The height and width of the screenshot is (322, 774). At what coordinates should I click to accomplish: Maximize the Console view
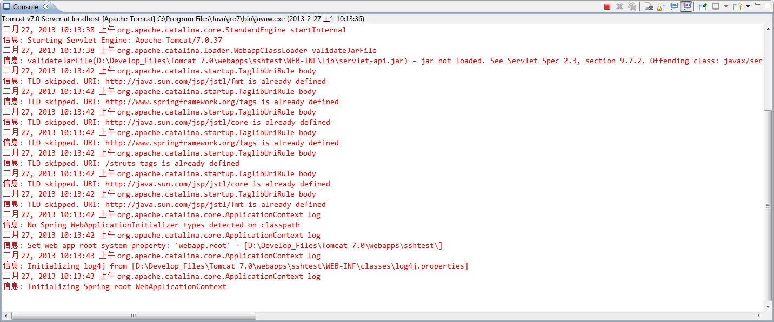coord(768,5)
